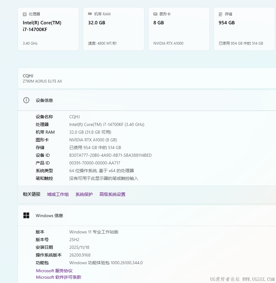
Task: Select '32.0 GB (31.8 GB 可用)' value
Action: [x=90, y=132]
